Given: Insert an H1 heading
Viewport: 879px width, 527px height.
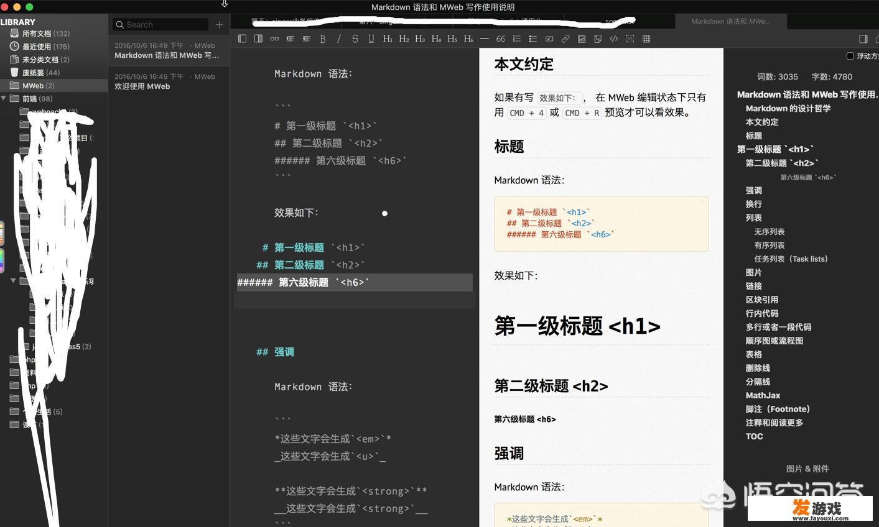Looking at the screenshot, I should [388, 39].
